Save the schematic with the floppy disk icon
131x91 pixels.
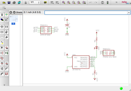click(9, 2)
